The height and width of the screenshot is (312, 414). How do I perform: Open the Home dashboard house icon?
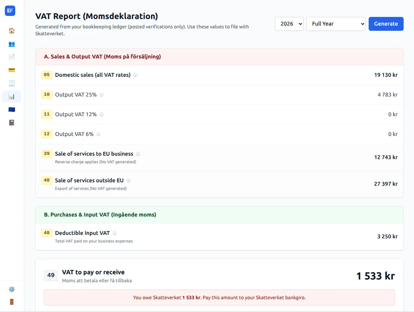coord(12,30)
